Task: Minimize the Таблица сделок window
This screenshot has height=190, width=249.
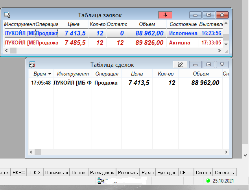Action: pos(196,65)
